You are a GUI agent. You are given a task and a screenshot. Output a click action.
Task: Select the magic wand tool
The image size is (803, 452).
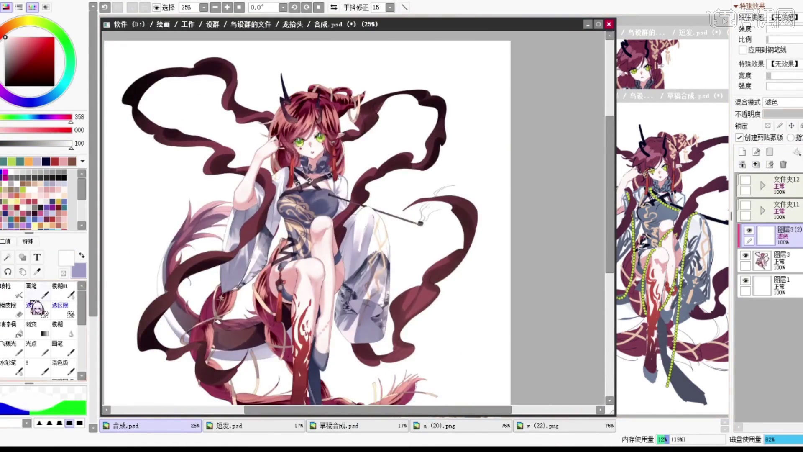tap(8, 257)
